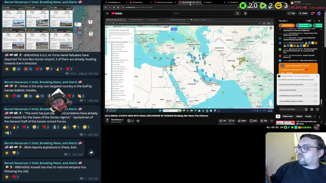This screenshot has width=326, height=183.
Task: Open the poll three-dot menu
Action: click(x=317, y=76)
